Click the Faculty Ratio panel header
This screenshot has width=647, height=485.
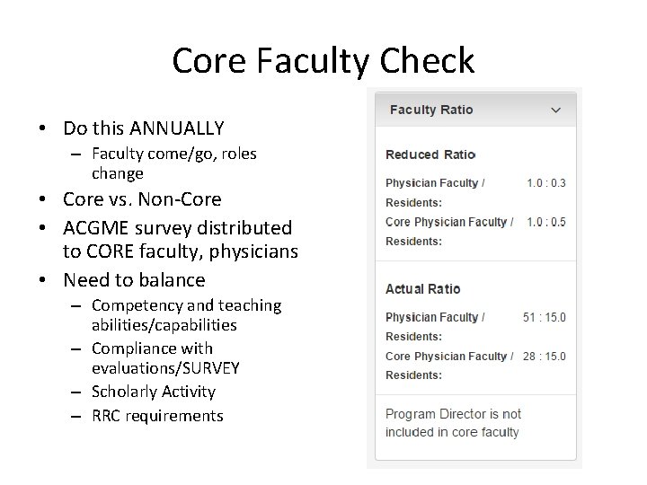click(x=431, y=110)
